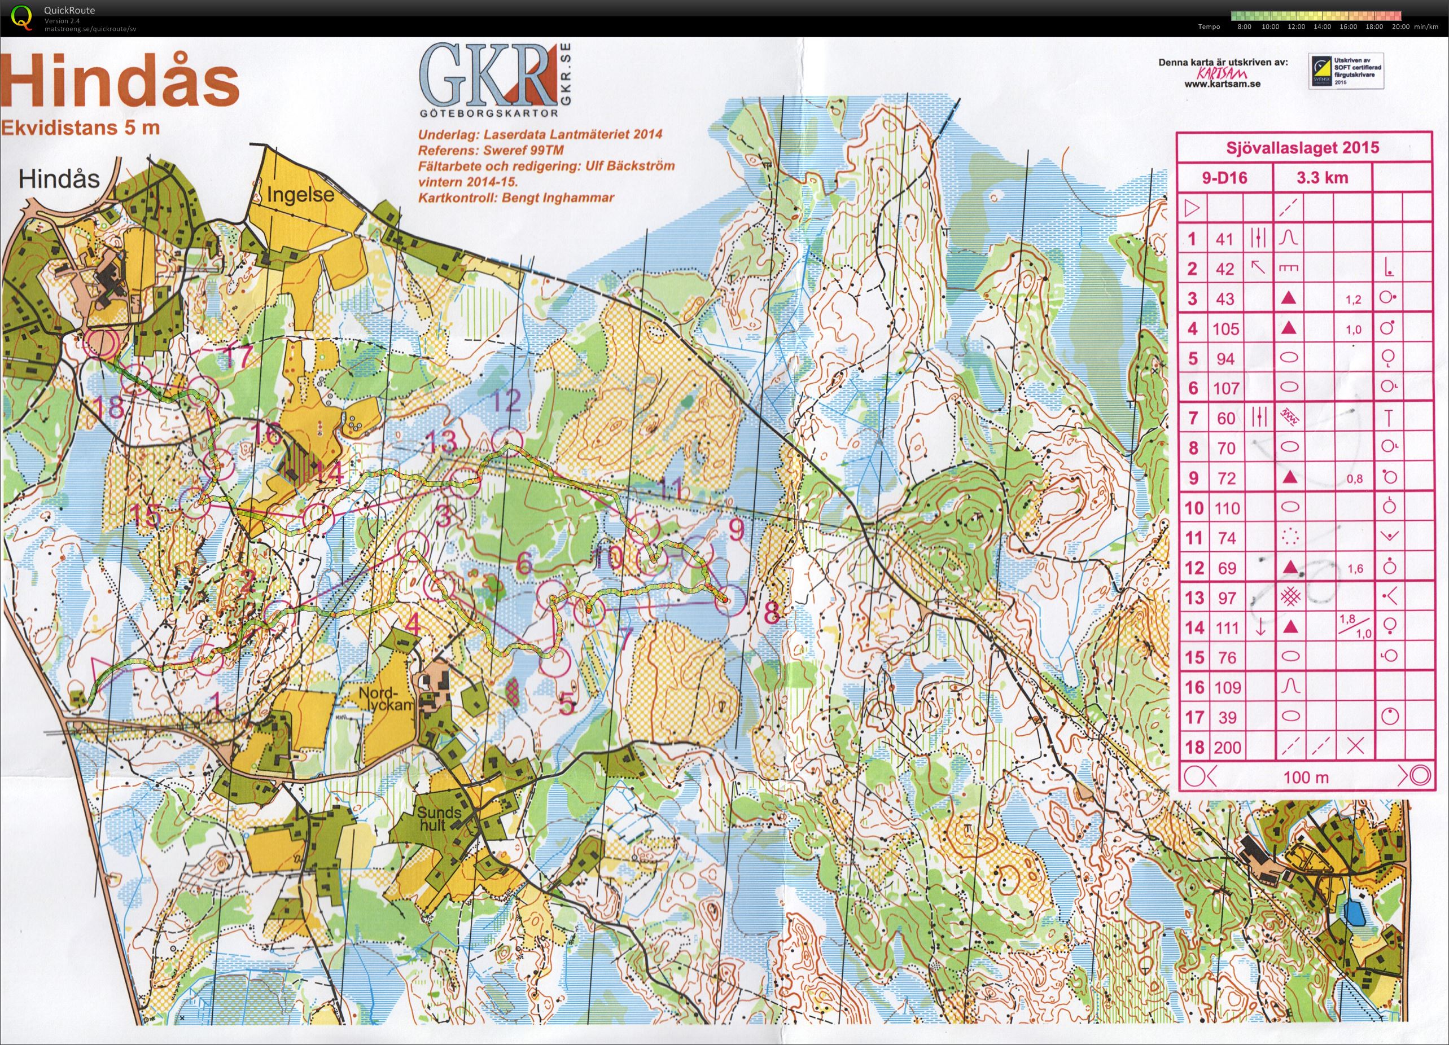Image resolution: width=1449 pixels, height=1045 pixels.
Task: Click control code 105 in row 4
Action: (1225, 329)
